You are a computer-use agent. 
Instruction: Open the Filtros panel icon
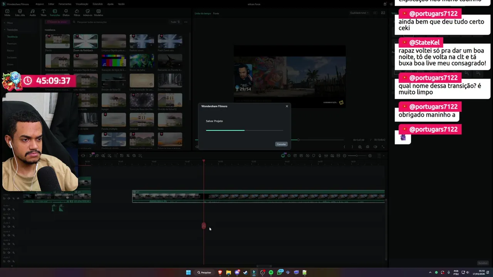77,12
